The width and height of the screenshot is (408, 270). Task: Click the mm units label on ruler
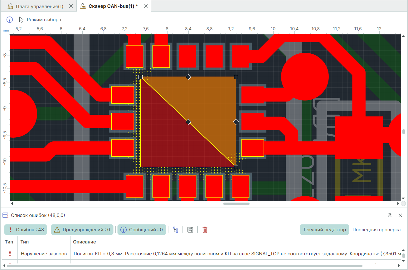[x=6, y=30]
